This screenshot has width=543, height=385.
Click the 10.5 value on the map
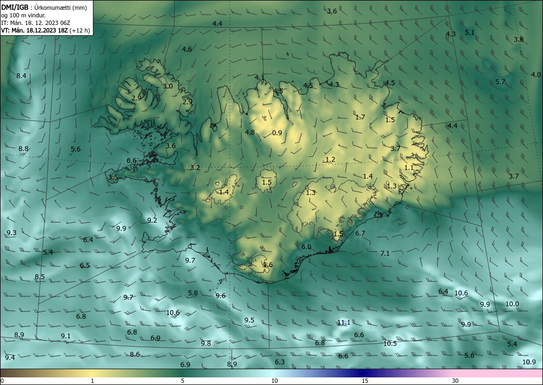tap(390, 343)
